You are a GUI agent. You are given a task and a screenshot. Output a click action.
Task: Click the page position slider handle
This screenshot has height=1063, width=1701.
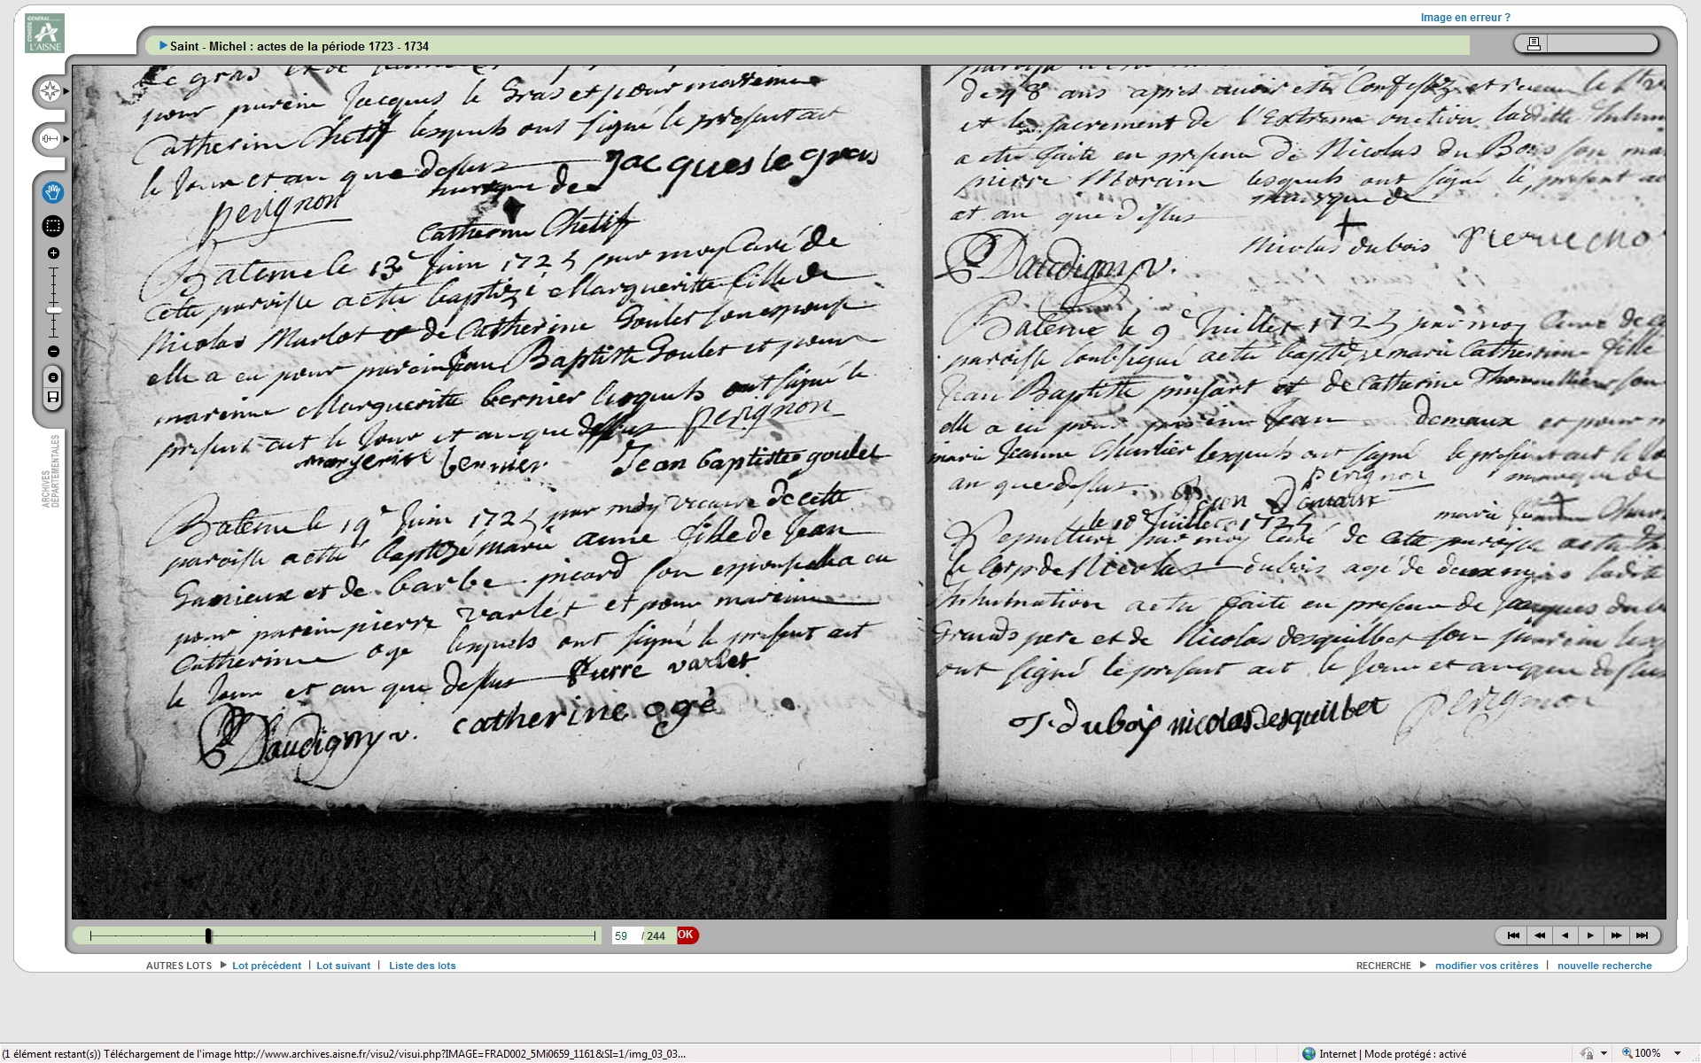[x=208, y=935]
